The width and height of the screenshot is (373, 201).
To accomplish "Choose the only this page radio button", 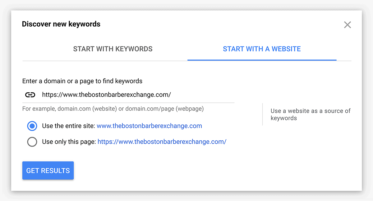I will (32, 142).
